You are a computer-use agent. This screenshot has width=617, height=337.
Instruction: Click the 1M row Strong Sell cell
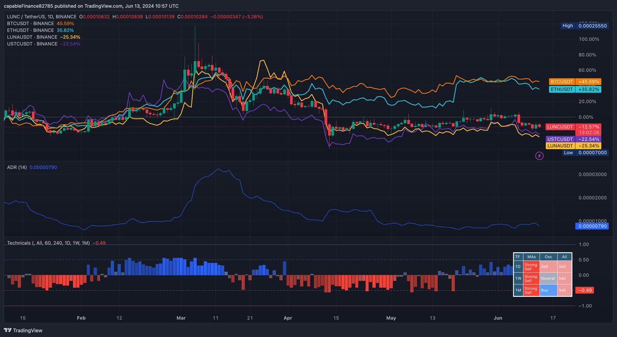pos(531,290)
